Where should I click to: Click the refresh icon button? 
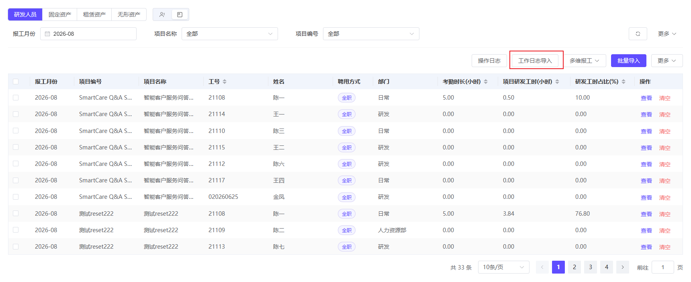click(638, 34)
